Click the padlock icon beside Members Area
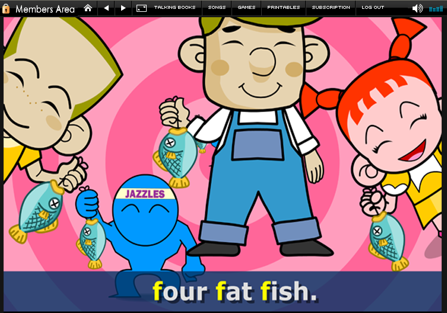 [6, 8]
